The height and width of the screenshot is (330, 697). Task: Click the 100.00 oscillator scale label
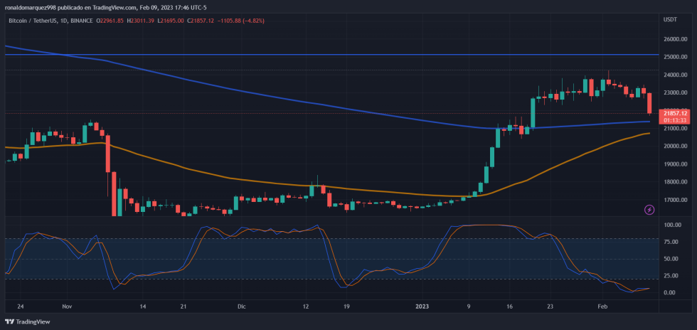pos(673,225)
